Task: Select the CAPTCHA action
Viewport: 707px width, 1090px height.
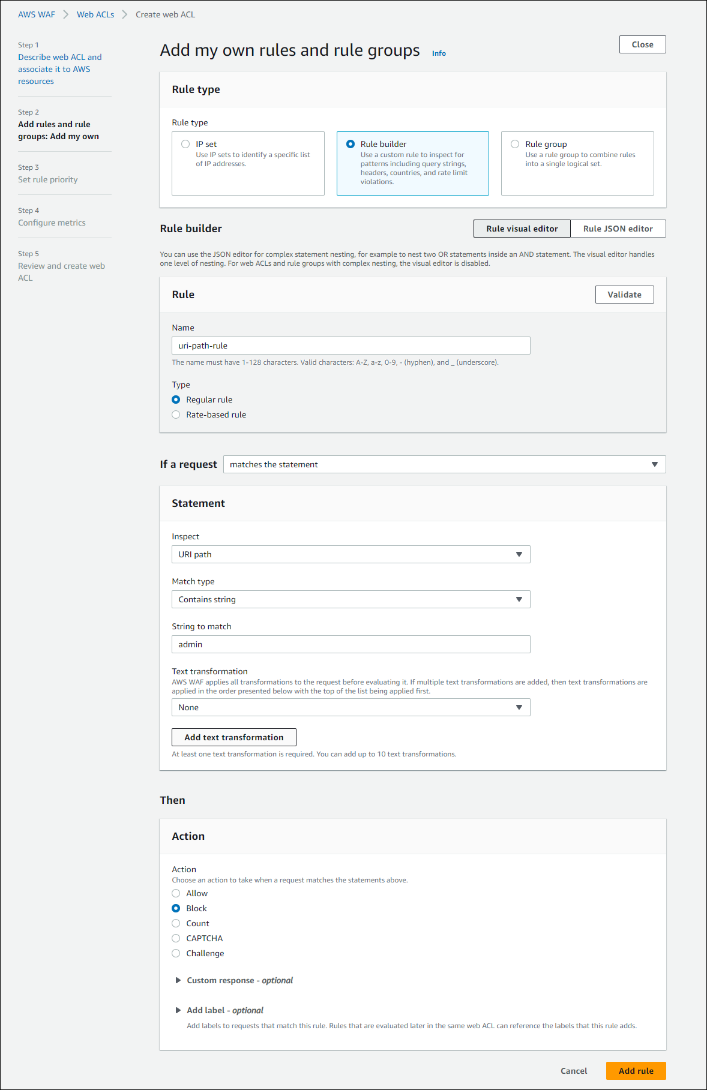Action: [176, 938]
